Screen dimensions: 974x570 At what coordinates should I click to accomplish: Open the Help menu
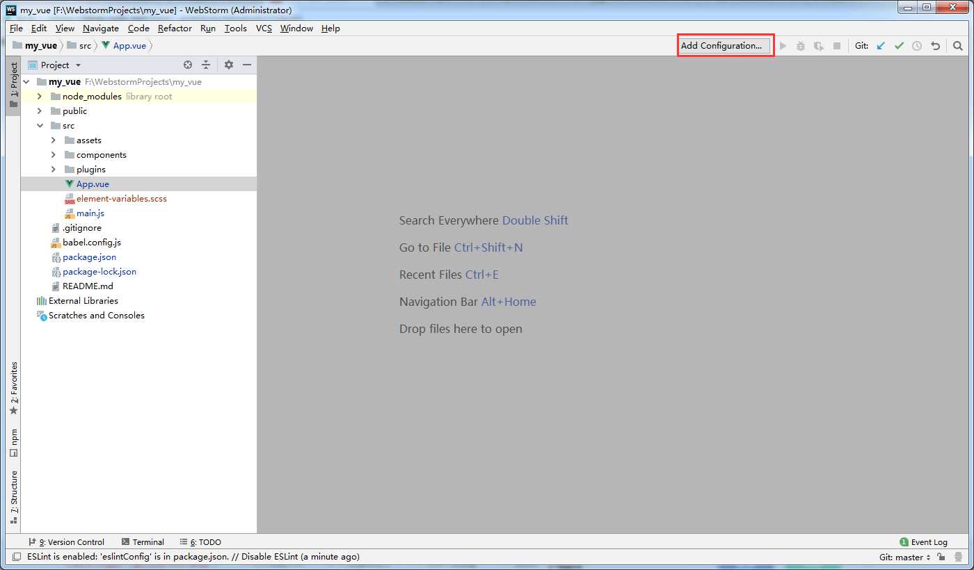(330, 28)
